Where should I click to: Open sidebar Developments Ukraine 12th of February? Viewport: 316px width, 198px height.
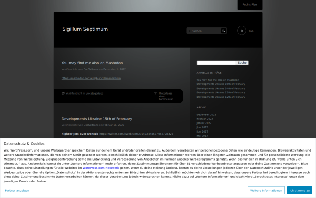[221, 97]
